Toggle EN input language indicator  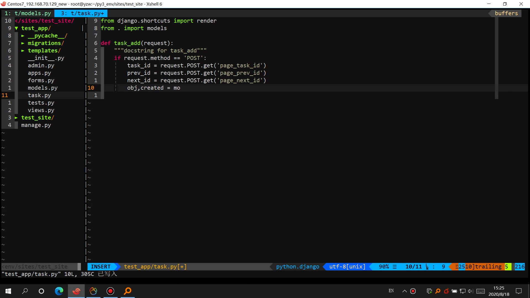pos(391,291)
